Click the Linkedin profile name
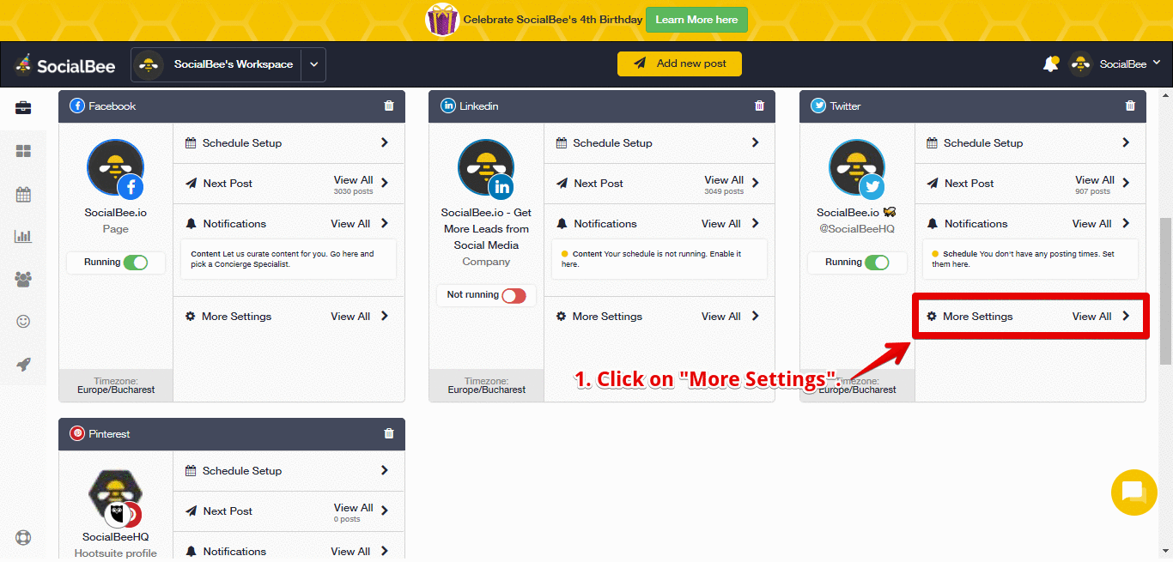1173x562 pixels. (486, 229)
